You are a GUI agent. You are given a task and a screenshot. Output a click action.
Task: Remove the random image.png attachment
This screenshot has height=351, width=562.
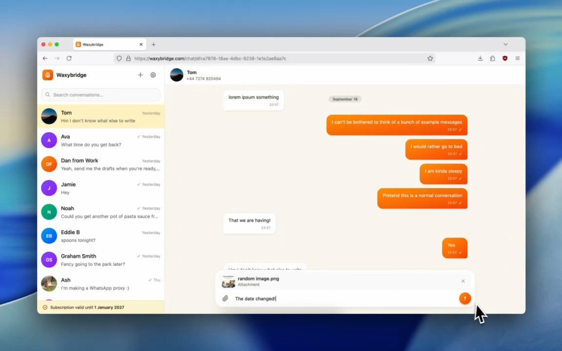[463, 281]
